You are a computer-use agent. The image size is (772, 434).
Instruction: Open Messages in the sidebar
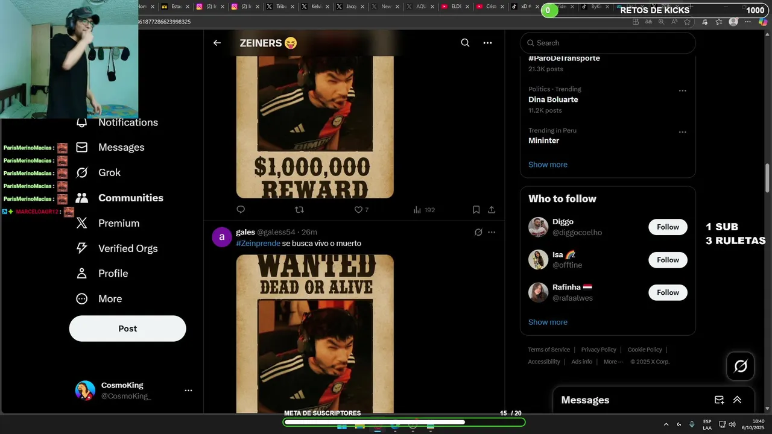(x=110, y=148)
